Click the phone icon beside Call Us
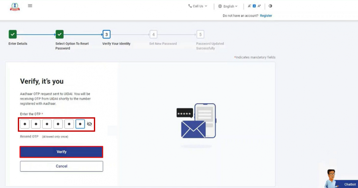The width and height of the screenshot is (358, 188). [x=191, y=6]
